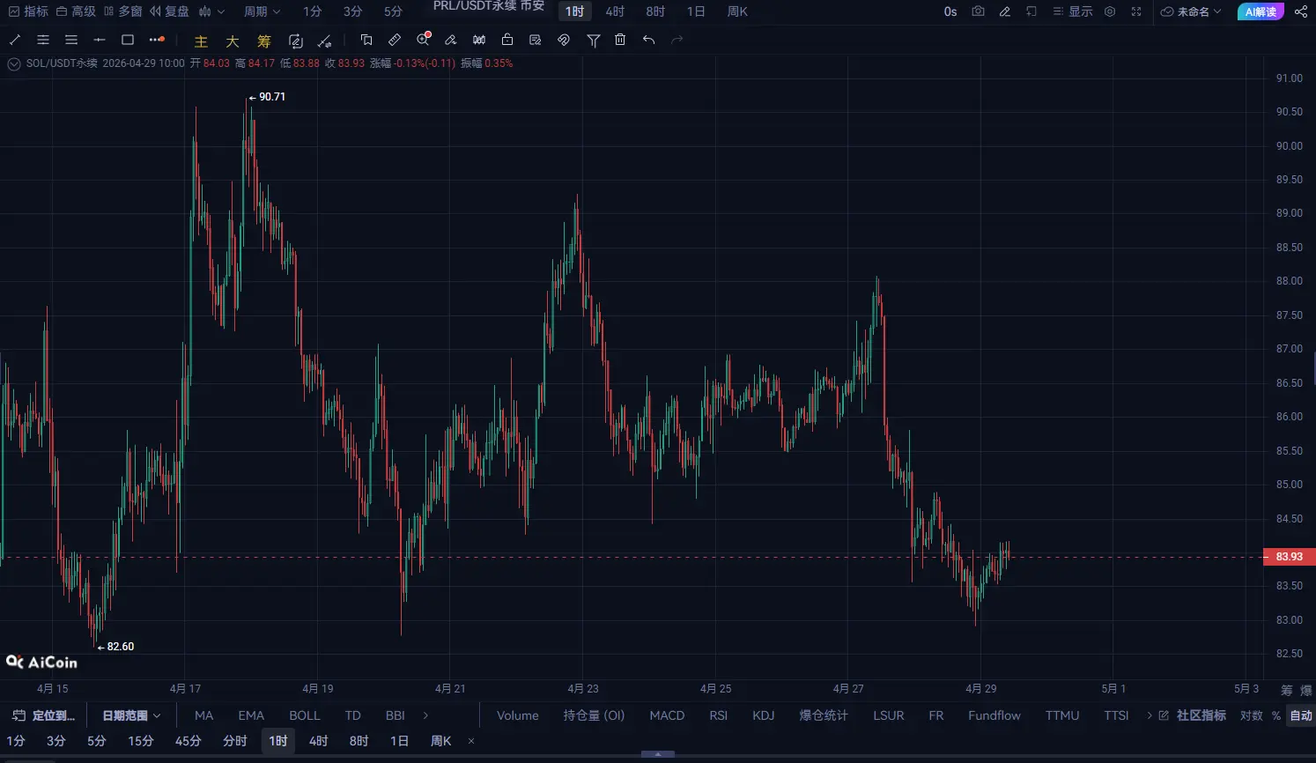Click the link/attachment icon in toolbar
Viewport: 1316px width, 763px height.
tap(564, 40)
